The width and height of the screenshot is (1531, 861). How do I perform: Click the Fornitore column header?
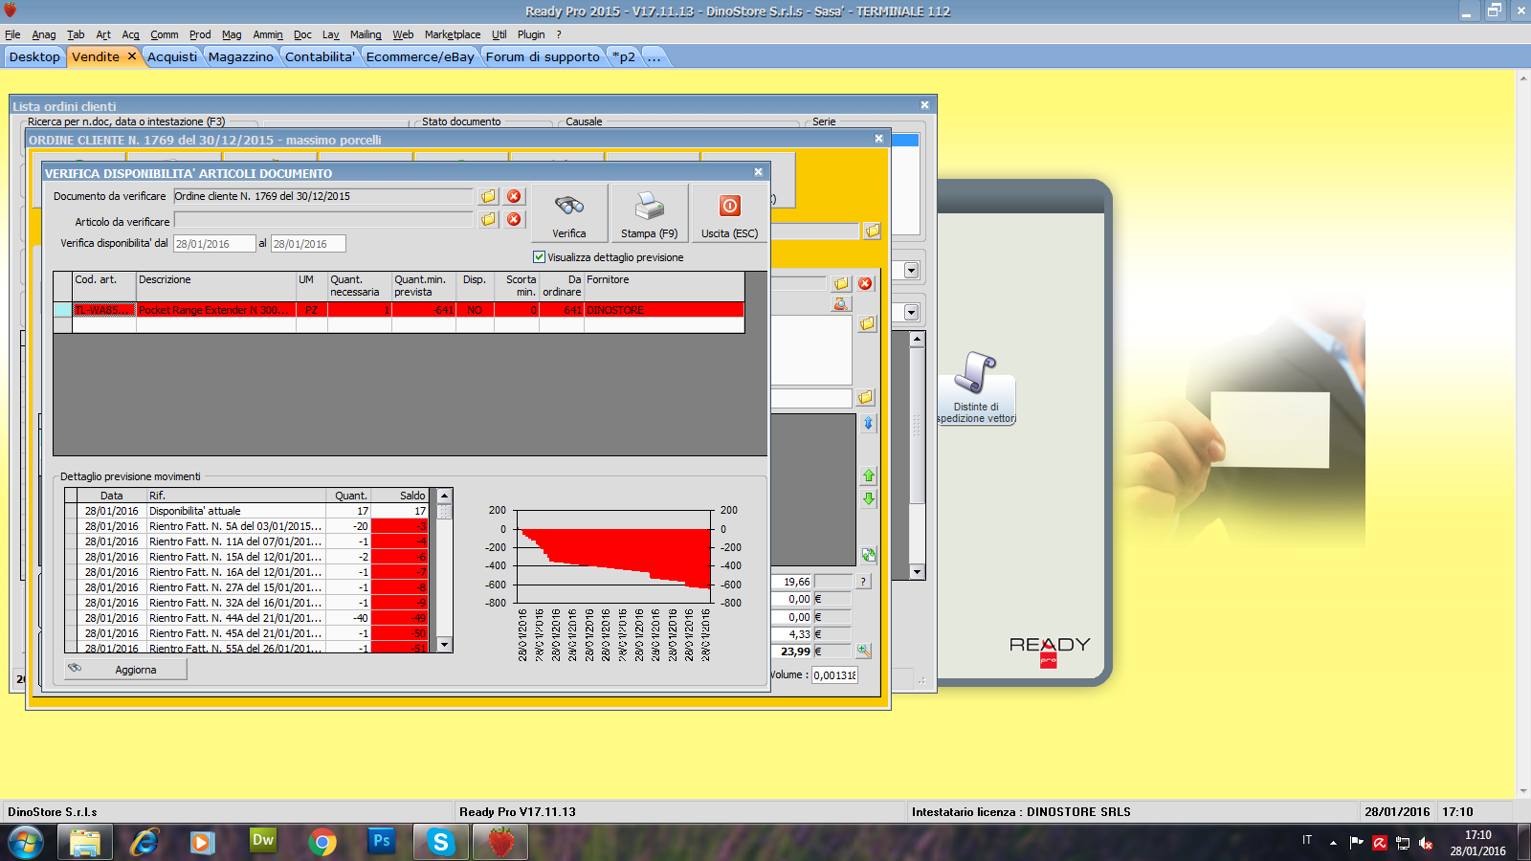coord(663,286)
